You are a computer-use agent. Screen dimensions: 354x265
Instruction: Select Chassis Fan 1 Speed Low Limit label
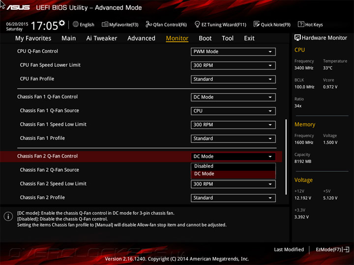[53, 124]
